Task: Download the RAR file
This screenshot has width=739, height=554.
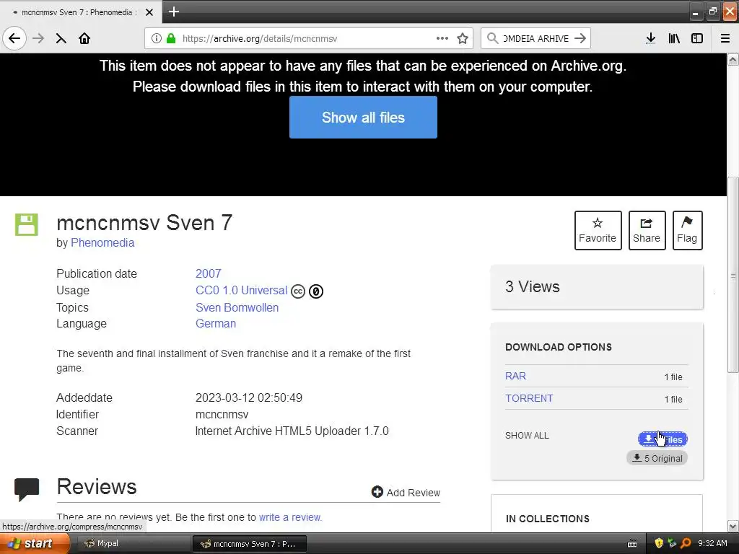Action: pyautogui.click(x=515, y=376)
